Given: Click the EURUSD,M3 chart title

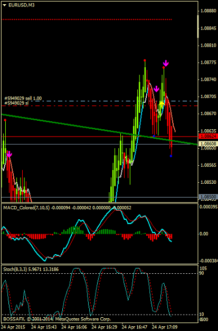Looking at the screenshot, I should 22,5.
